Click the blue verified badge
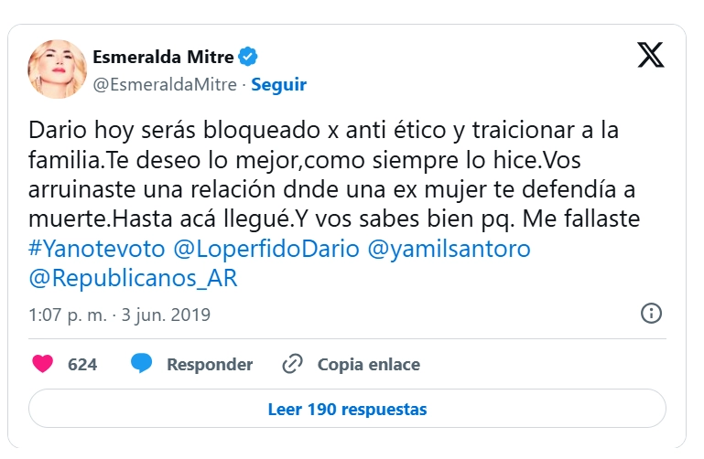The width and height of the screenshot is (704, 459). click(x=248, y=58)
